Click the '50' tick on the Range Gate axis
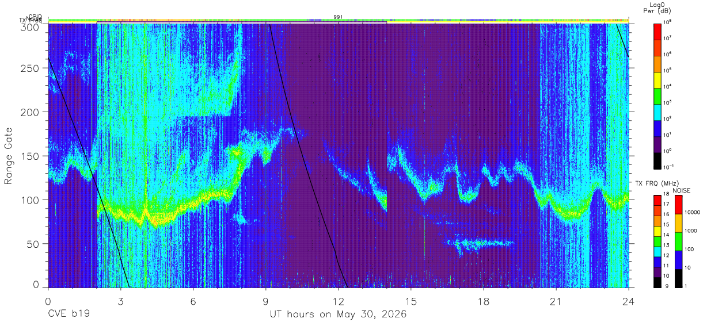The height and width of the screenshot is (326, 707). point(32,244)
